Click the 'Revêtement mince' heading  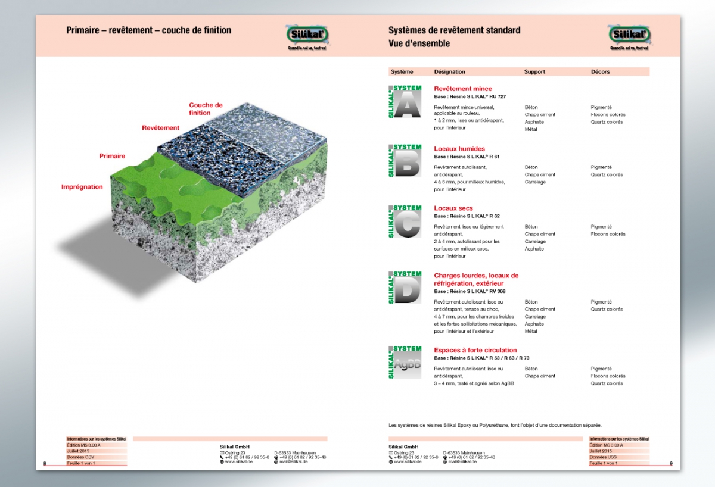point(463,89)
